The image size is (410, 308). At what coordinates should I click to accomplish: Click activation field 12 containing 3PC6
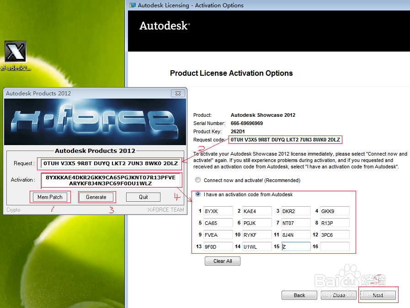[x=335, y=235]
